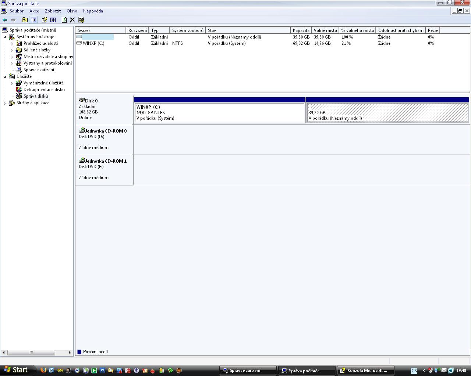Click the Vyměnitelné úložiště icon
This screenshot has height=376, width=471.
tap(19, 83)
